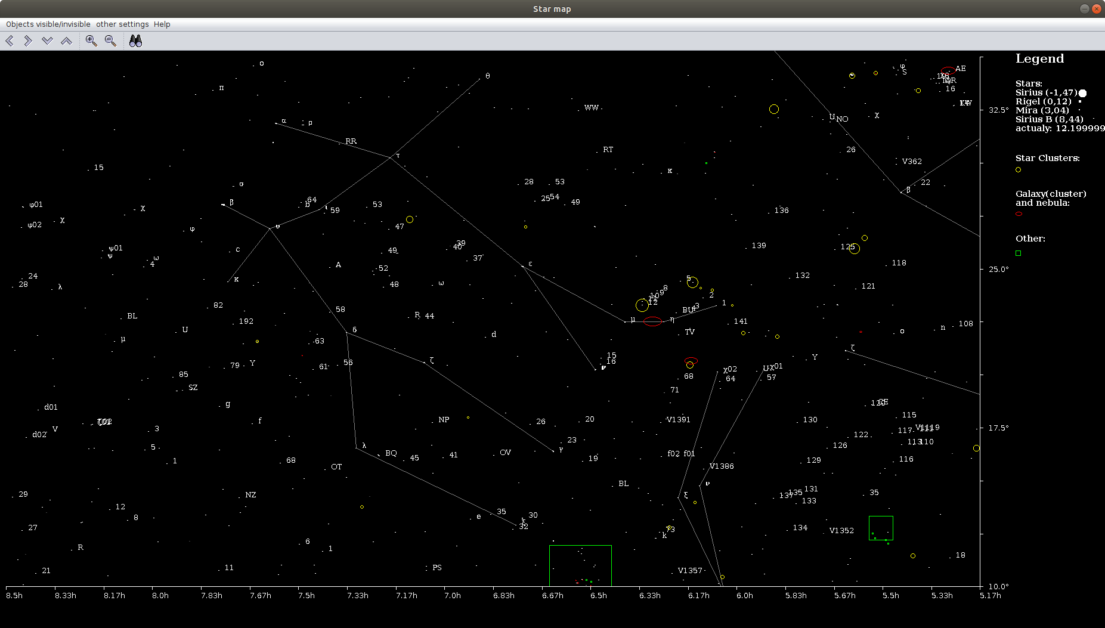This screenshot has height=628, width=1105.
Task: Click the large yellow circle left of NO
Action: coord(774,109)
